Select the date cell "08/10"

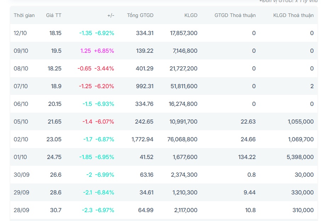click(21, 68)
